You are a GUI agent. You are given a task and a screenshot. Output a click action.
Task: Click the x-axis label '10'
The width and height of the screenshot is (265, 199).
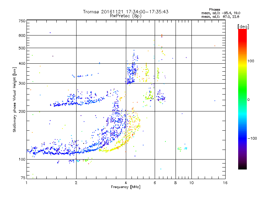191,183
